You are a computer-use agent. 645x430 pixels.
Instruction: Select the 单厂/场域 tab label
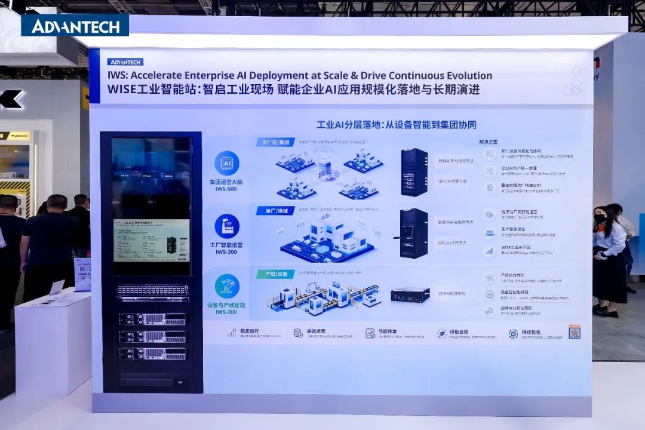click(x=276, y=211)
